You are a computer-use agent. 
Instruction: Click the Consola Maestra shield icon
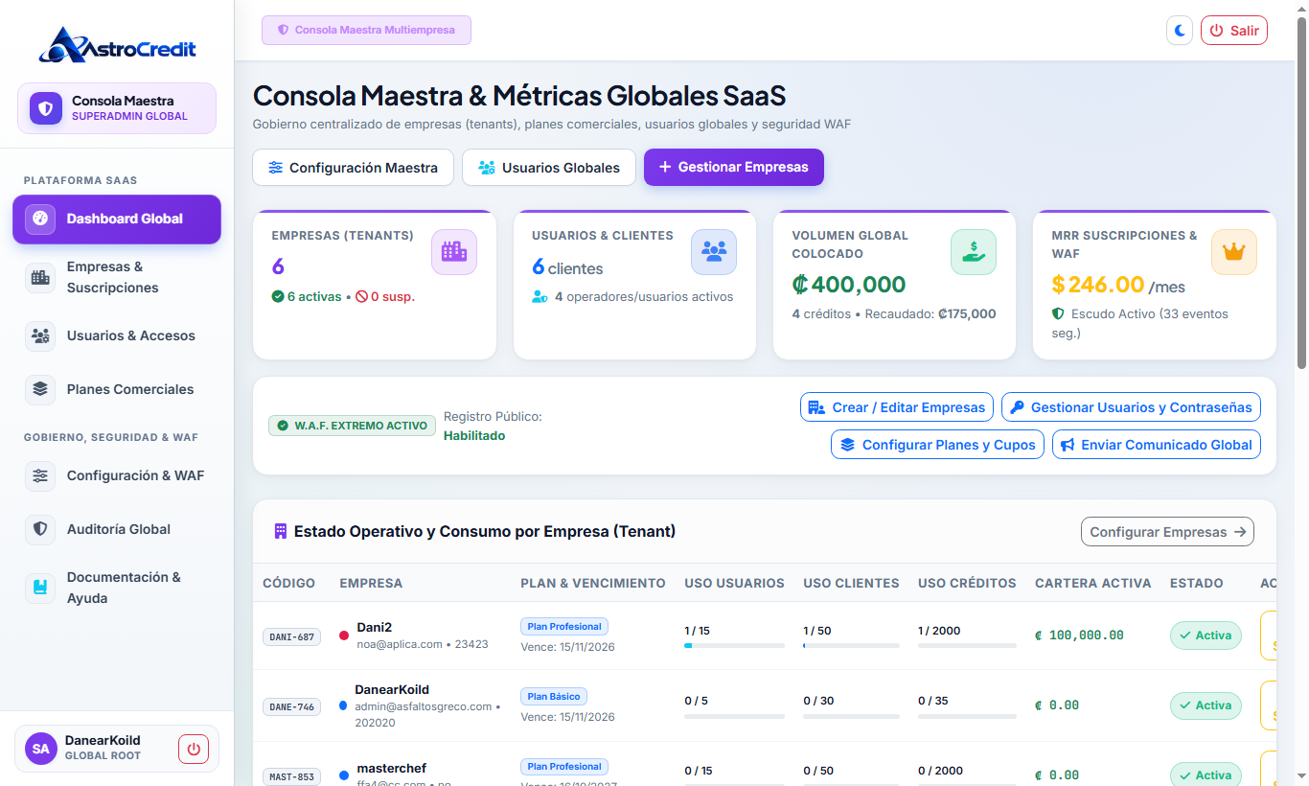coord(45,108)
